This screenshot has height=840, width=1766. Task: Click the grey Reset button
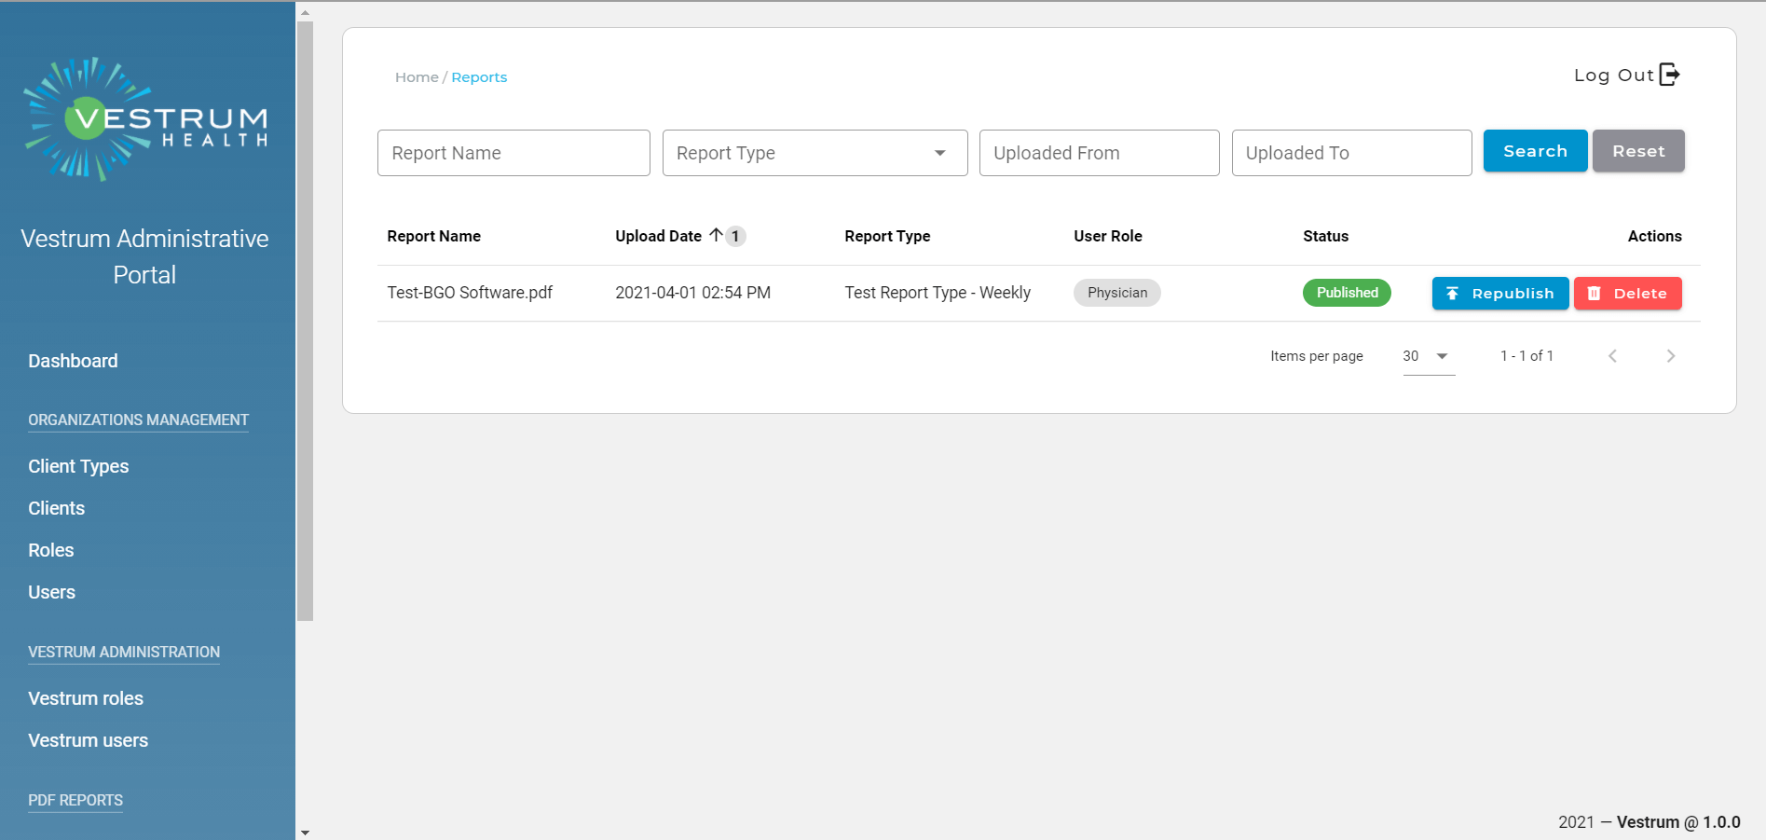(1638, 151)
